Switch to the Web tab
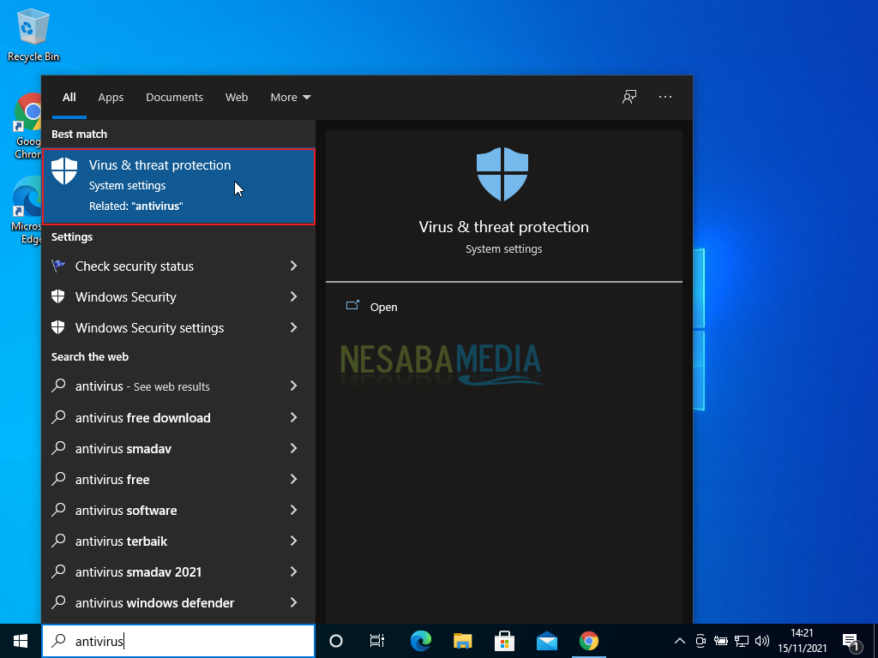 [237, 98]
